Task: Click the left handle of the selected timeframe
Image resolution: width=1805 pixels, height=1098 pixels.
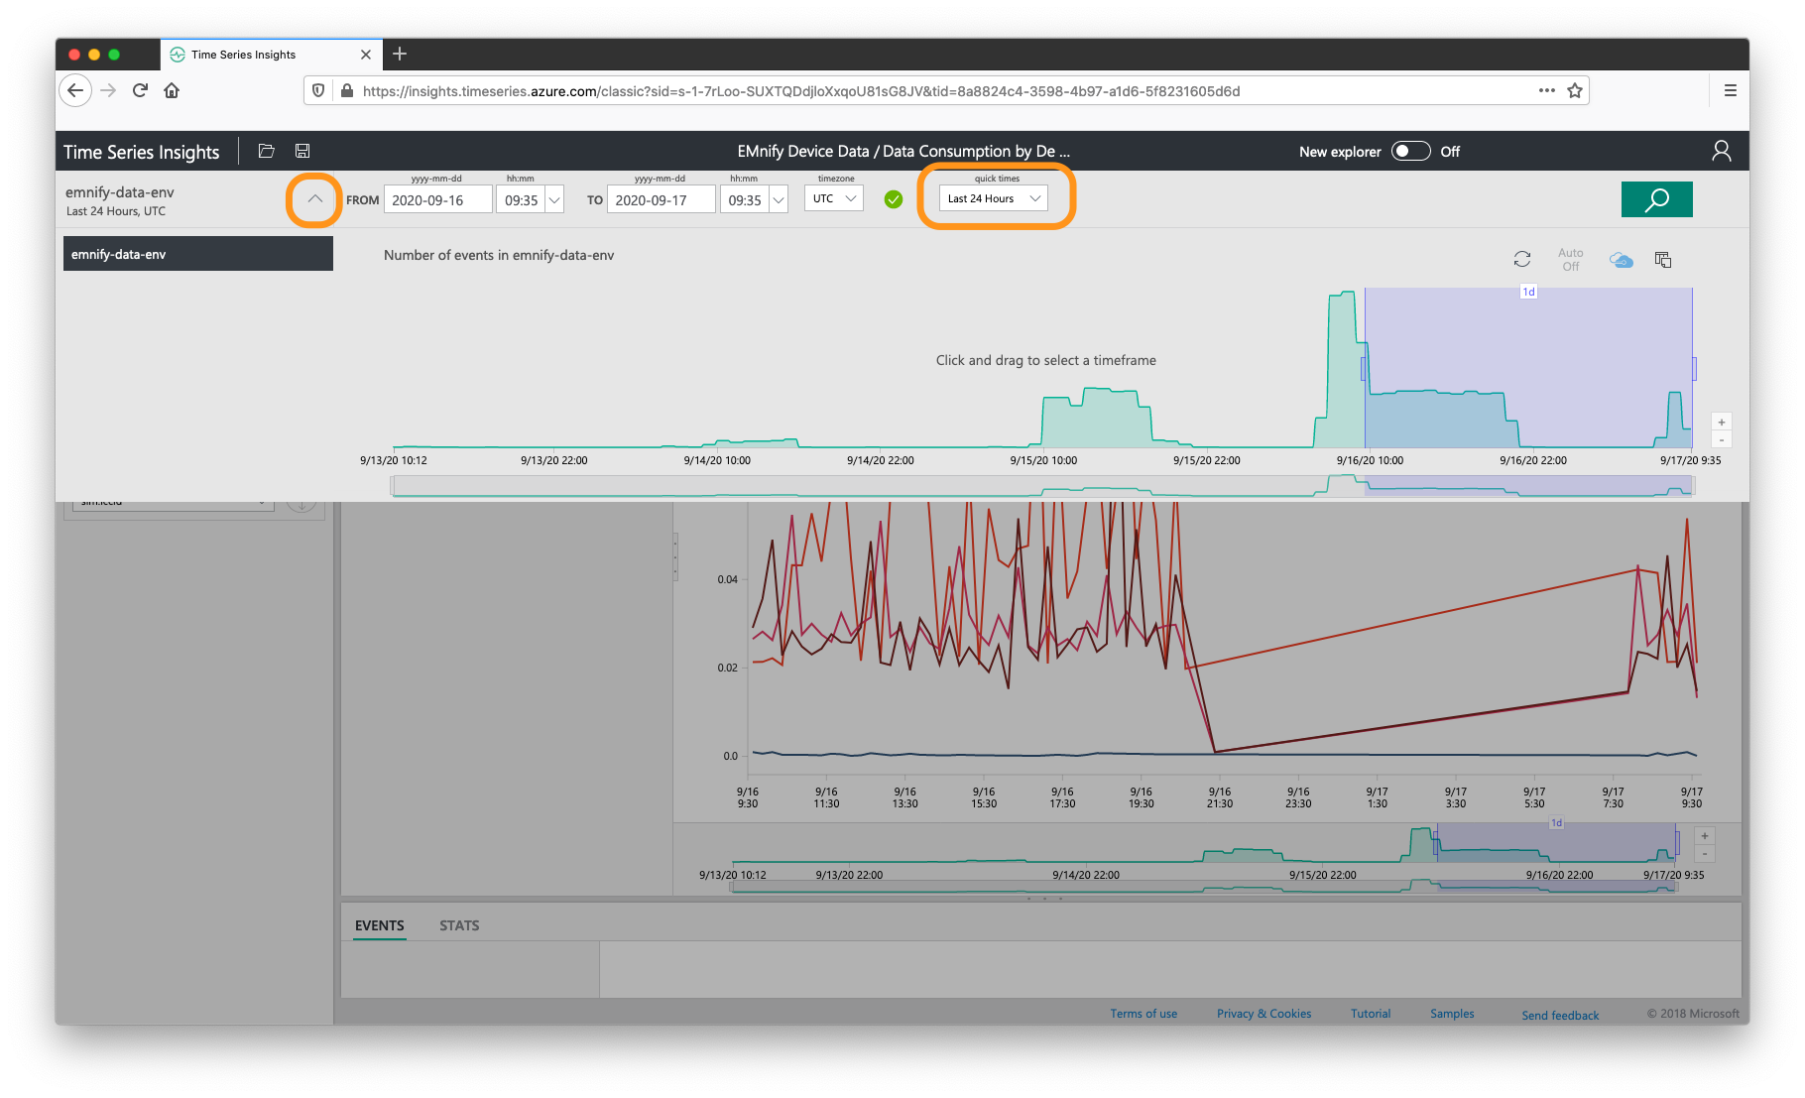Action: 1364,368
